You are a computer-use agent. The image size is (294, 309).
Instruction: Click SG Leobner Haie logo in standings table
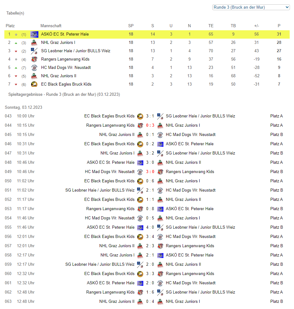[34, 51]
